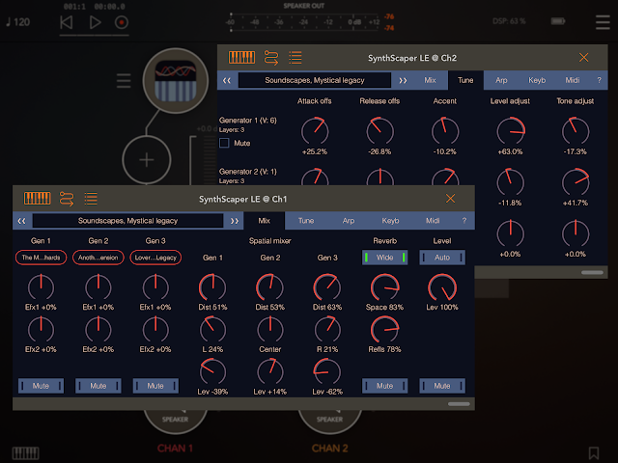618x463 pixels.
Task: Open Gen 2 sample selector Anoth...ension
Action: pos(98,258)
